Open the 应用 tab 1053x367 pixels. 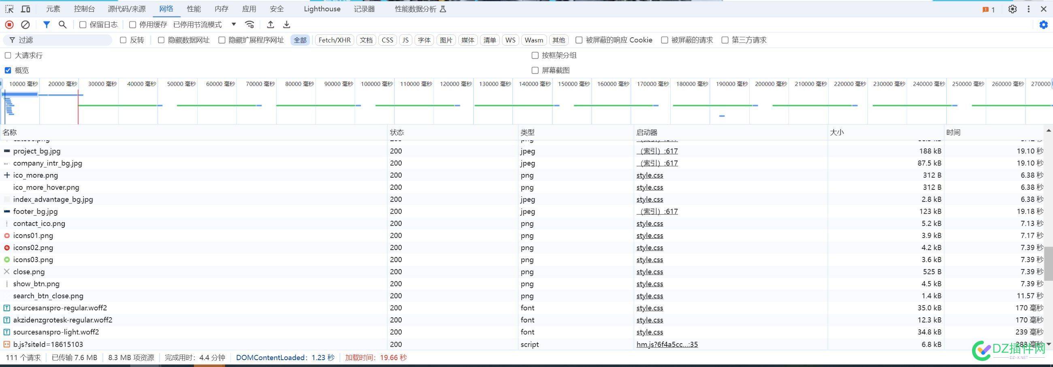tap(249, 9)
